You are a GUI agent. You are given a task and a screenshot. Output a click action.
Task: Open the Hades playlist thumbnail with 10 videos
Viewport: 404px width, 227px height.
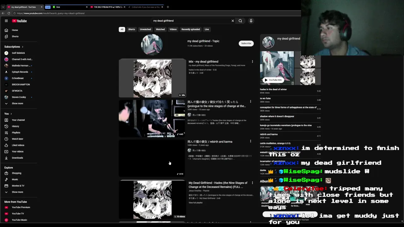coord(152,200)
